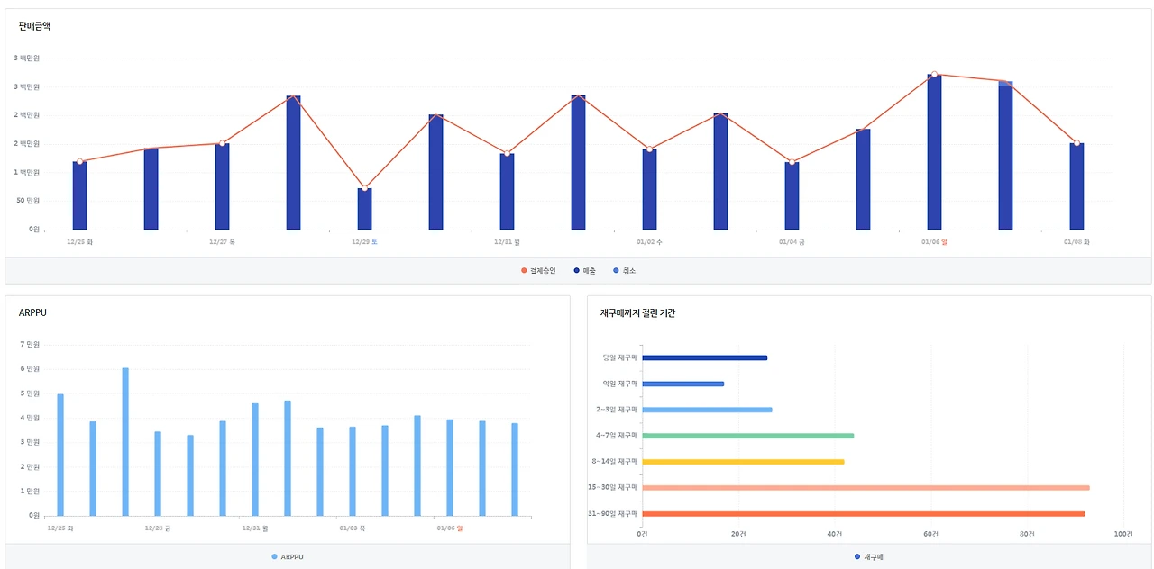The height and width of the screenshot is (569, 1154).
Task: Click the line data point at 12/27 목
Action: [222, 143]
